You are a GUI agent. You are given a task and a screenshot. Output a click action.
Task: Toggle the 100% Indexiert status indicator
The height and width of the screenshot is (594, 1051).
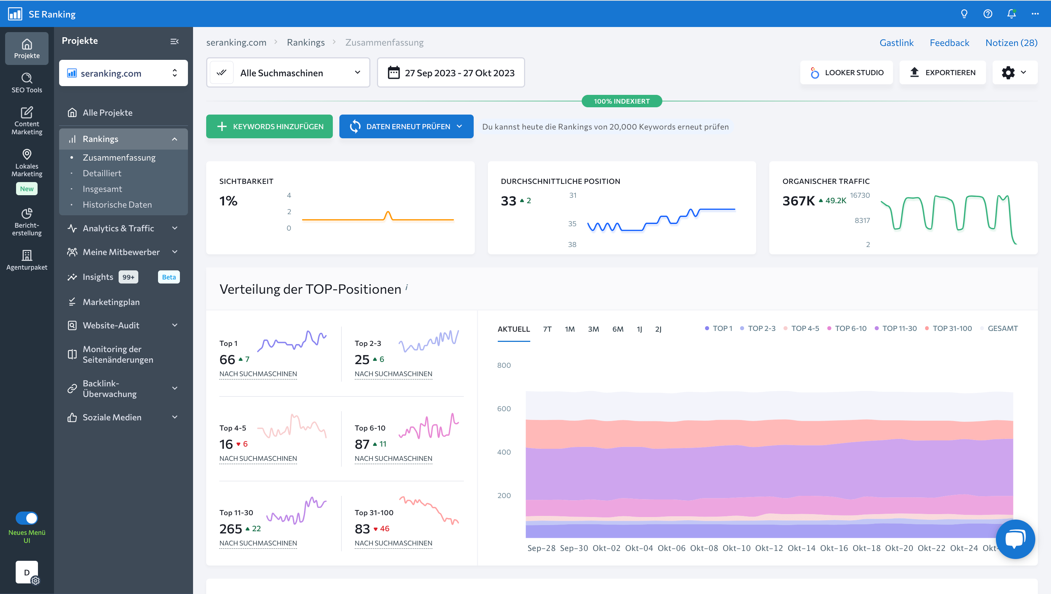coord(621,101)
